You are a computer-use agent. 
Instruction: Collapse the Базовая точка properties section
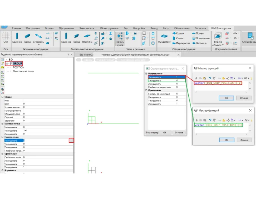click(3, 124)
